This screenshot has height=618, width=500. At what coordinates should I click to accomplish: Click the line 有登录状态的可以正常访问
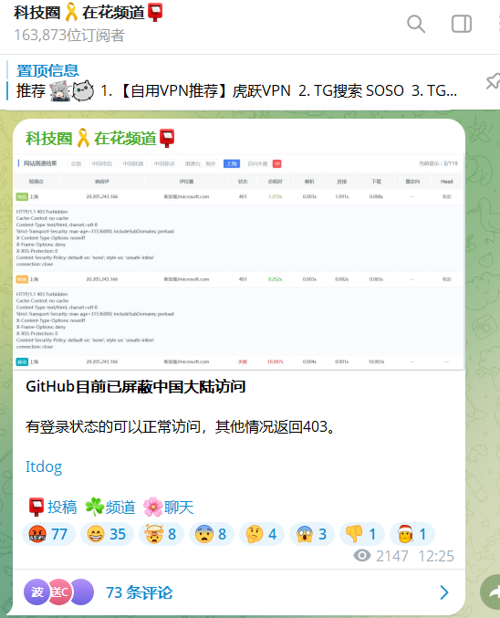point(113,427)
